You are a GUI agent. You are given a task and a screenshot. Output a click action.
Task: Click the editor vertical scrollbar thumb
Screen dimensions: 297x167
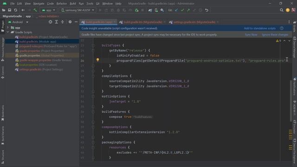pos(291,101)
